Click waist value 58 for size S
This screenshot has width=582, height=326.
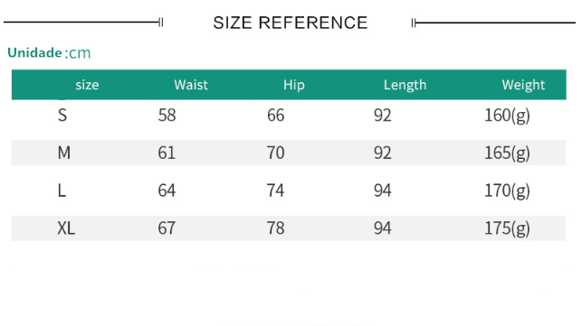pyautogui.click(x=167, y=116)
